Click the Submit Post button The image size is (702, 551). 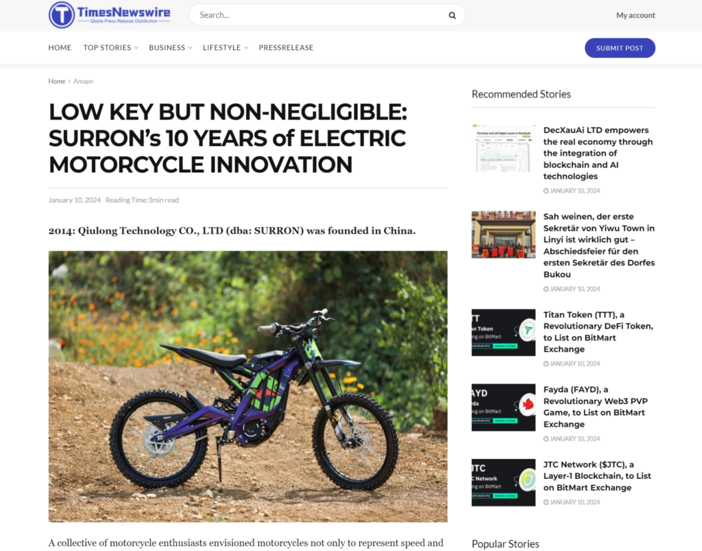tap(620, 48)
